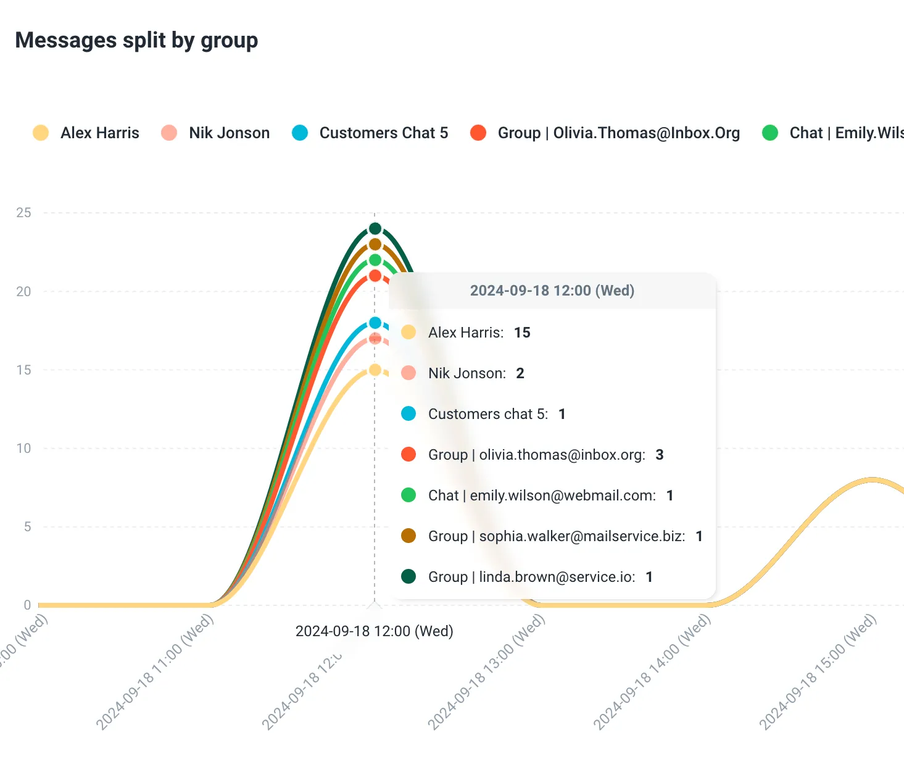The height and width of the screenshot is (775, 904).
Task: Select the brown data point on the chart
Action: 375,244
